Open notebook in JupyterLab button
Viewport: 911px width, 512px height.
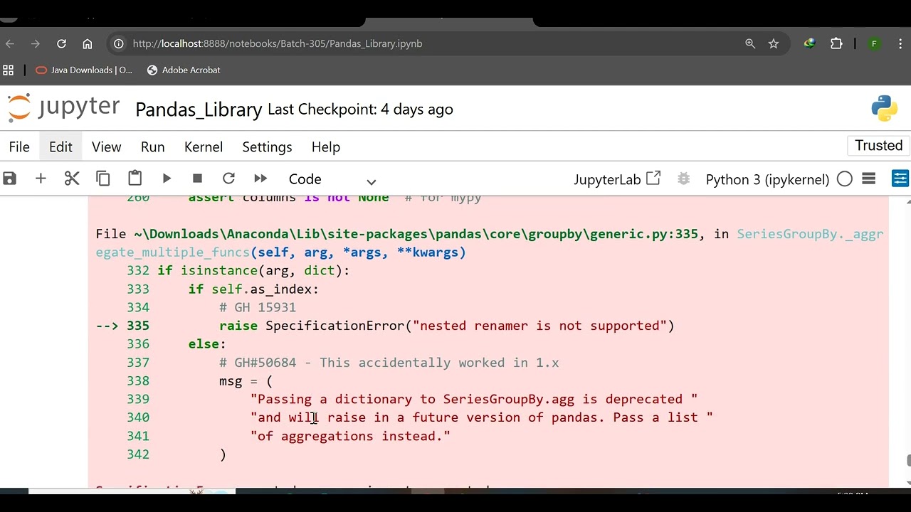(x=617, y=179)
